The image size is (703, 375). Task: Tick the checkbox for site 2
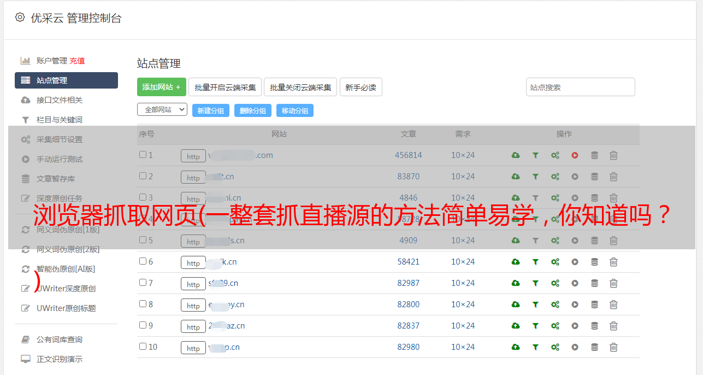tap(143, 176)
